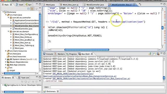Screen dimensions: 167x94
Task: Open the SRC_MAIN_JAVA/com/bti/ws/controller/ link
Action: [x=73, y=74]
